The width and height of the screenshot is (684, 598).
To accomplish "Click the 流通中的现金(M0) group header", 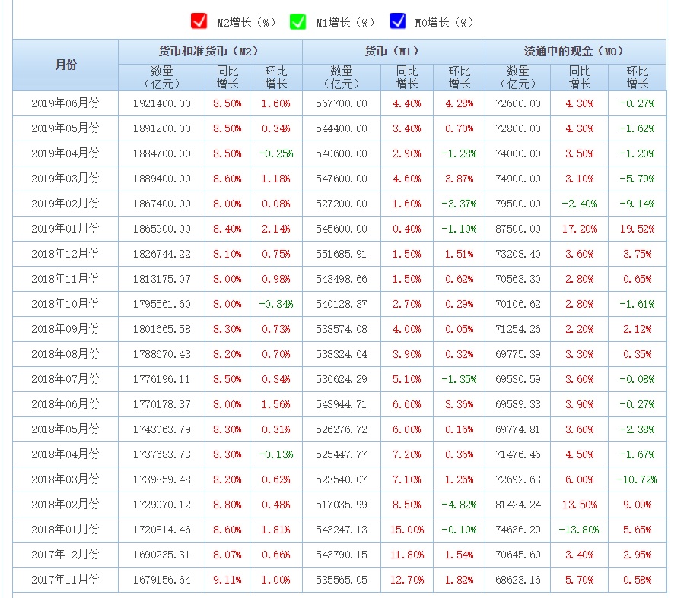I will click(574, 52).
